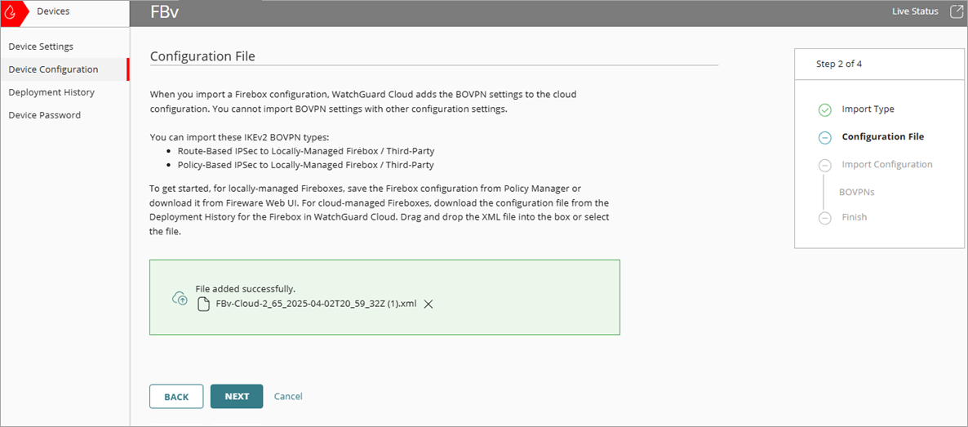Click the Import Configuration step circle icon

click(x=825, y=165)
